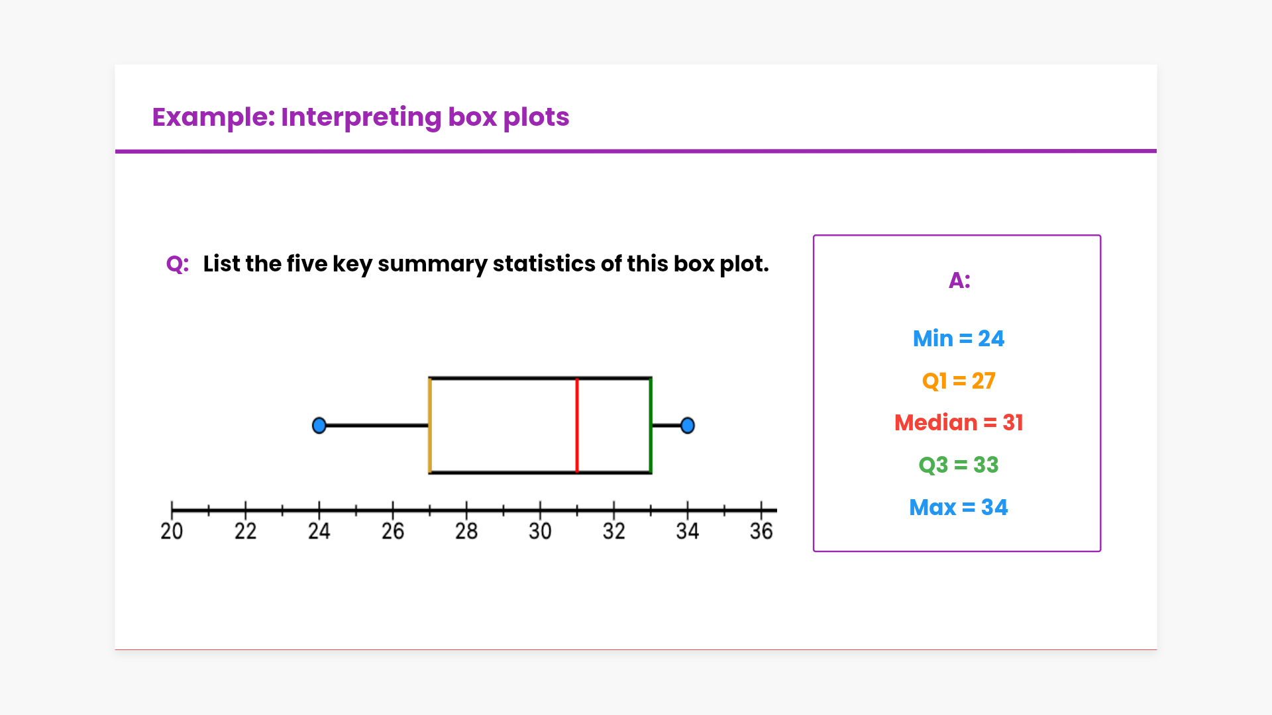Select the 'Min = 24' answer text
1272x715 pixels.
[x=958, y=339]
